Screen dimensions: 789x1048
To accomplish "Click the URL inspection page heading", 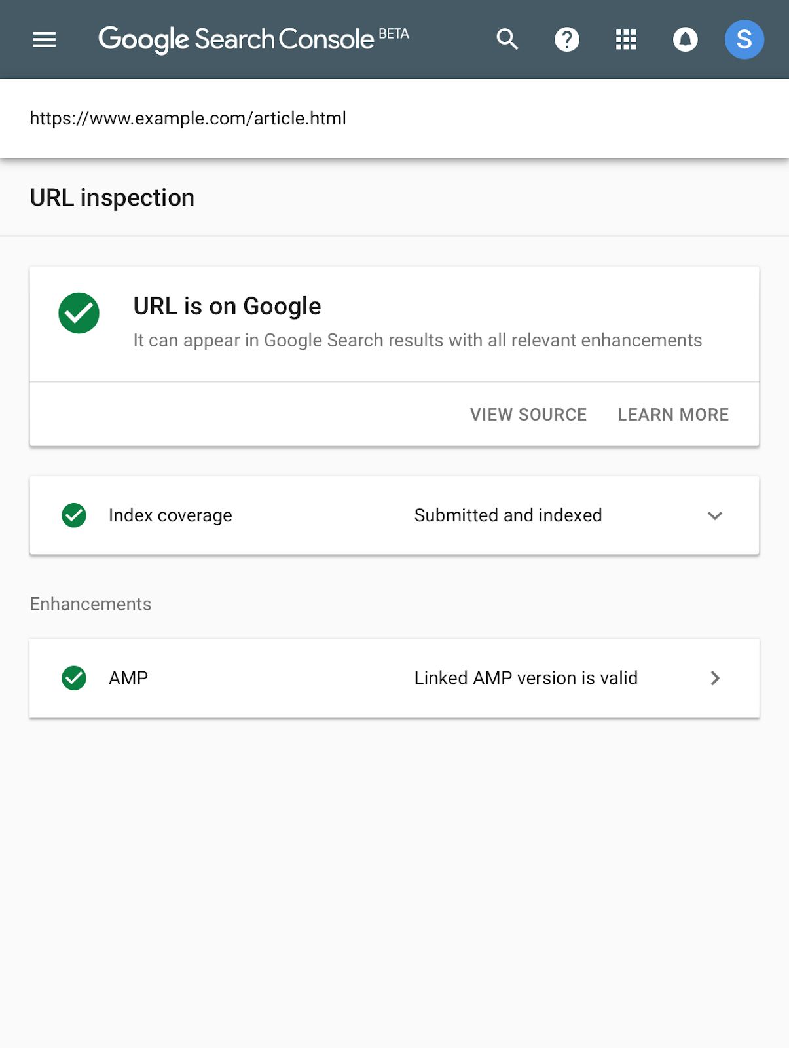I will (x=111, y=197).
